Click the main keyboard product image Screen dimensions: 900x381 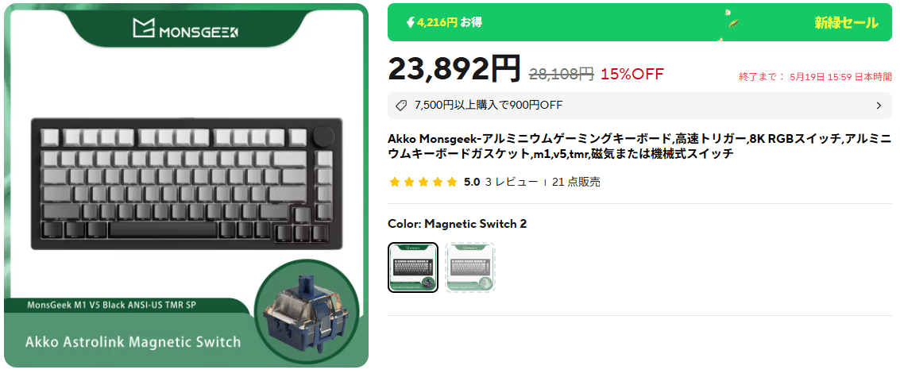187,183
